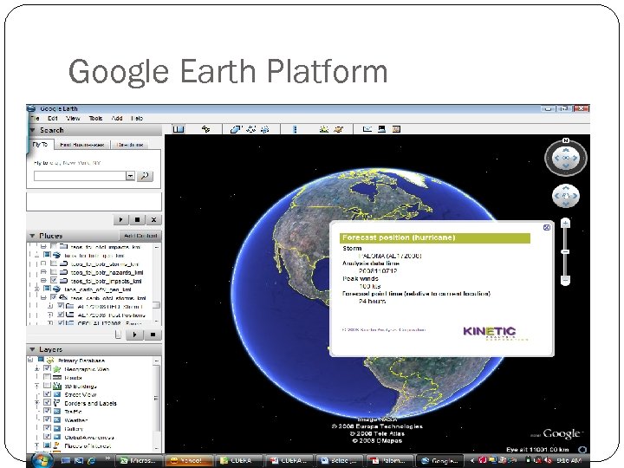Expand the 3D Buildings tree node

(37, 386)
